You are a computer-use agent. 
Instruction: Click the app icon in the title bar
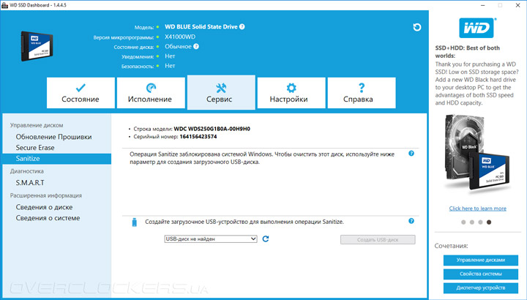(x=4, y=5)
